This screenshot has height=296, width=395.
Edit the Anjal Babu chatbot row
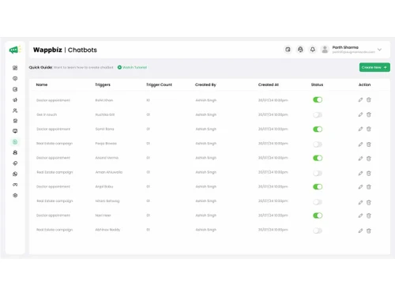coord(360,187)
